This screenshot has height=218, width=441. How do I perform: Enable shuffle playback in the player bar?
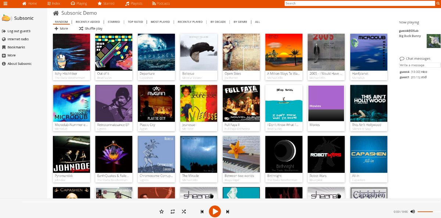click(183, 211)
